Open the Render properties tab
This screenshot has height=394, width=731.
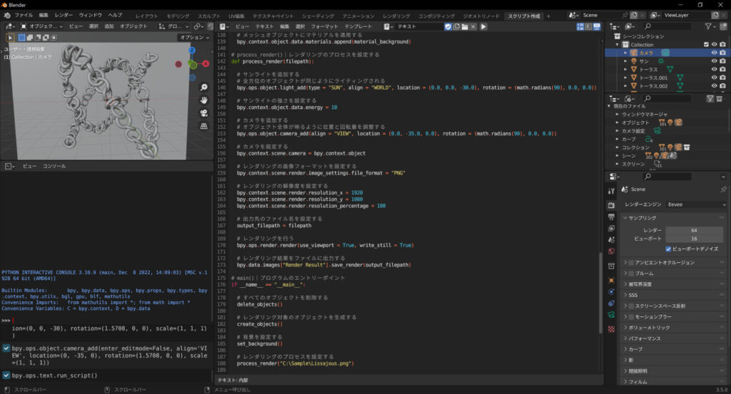pos(611,205)
